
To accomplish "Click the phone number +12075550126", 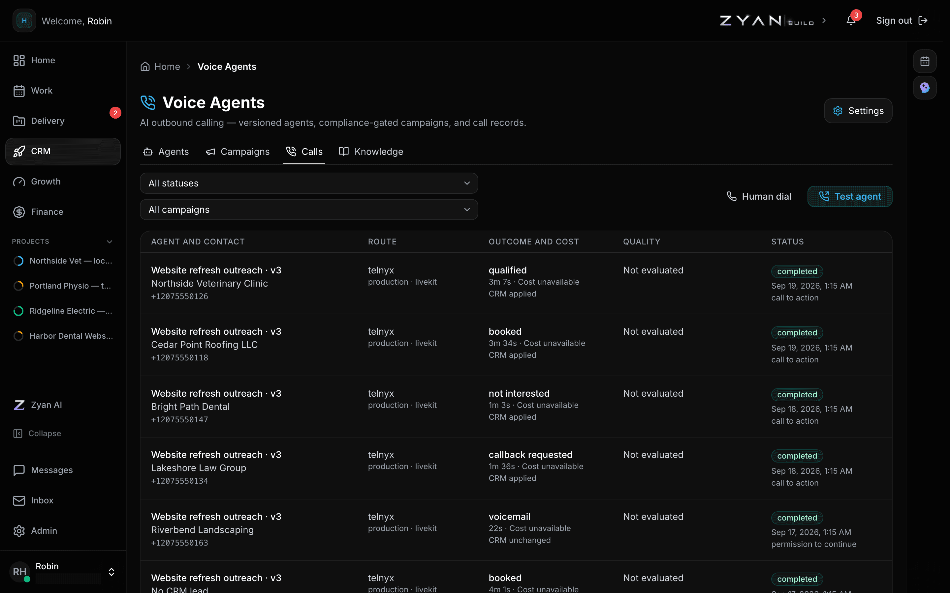I will [x=179, y=296].
